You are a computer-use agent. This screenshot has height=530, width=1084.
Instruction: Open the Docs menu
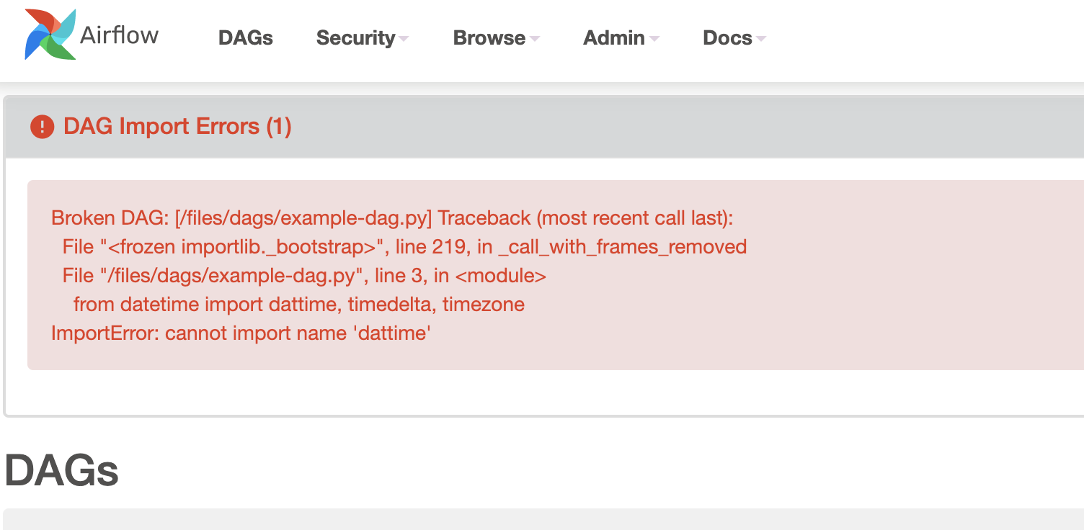(727, 37)
